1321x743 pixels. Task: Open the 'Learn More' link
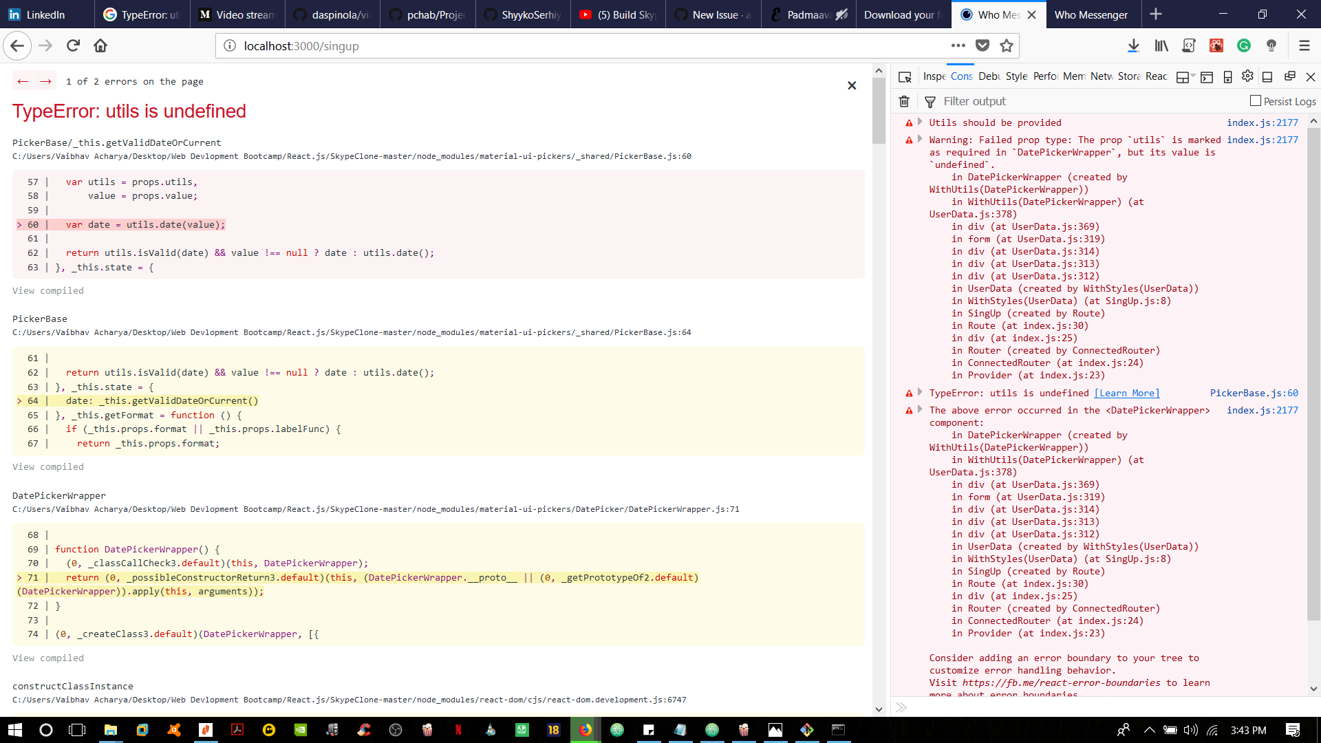[x=1126, y=393]
